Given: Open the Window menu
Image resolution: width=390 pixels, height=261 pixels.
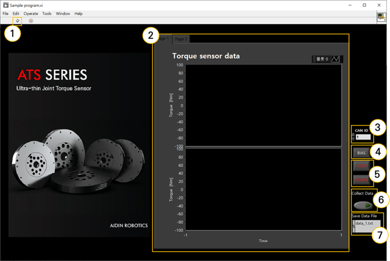Looking at the screenshot, I should pos(63,13).
